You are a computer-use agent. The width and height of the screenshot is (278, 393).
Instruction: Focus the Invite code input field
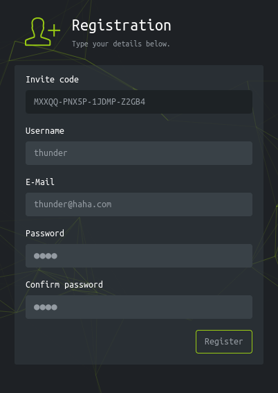(x=139, y=102)
